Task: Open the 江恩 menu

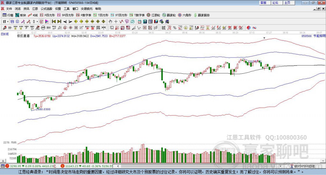Action: tap(35, 9)
